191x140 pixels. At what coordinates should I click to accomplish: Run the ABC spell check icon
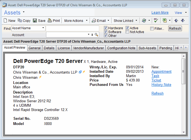[x=156, y=21]
